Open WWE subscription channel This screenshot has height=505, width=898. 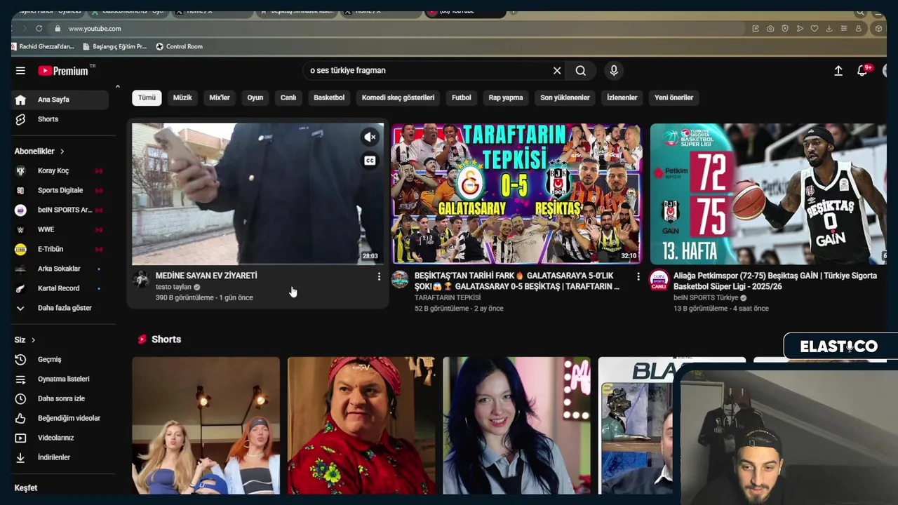coord(60,229)
